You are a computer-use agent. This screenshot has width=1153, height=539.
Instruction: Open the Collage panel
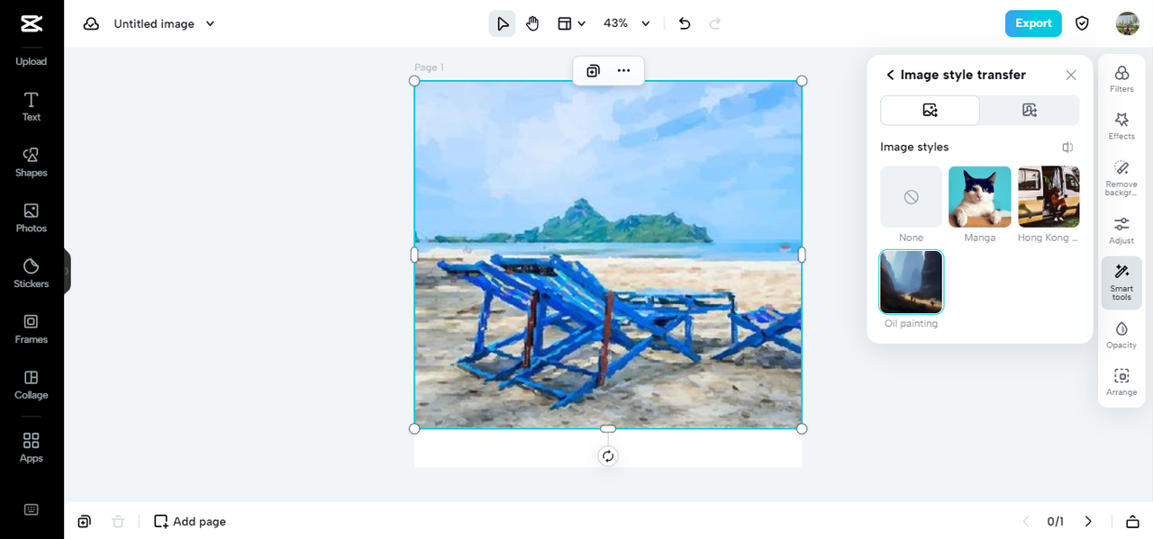point(32,385)
